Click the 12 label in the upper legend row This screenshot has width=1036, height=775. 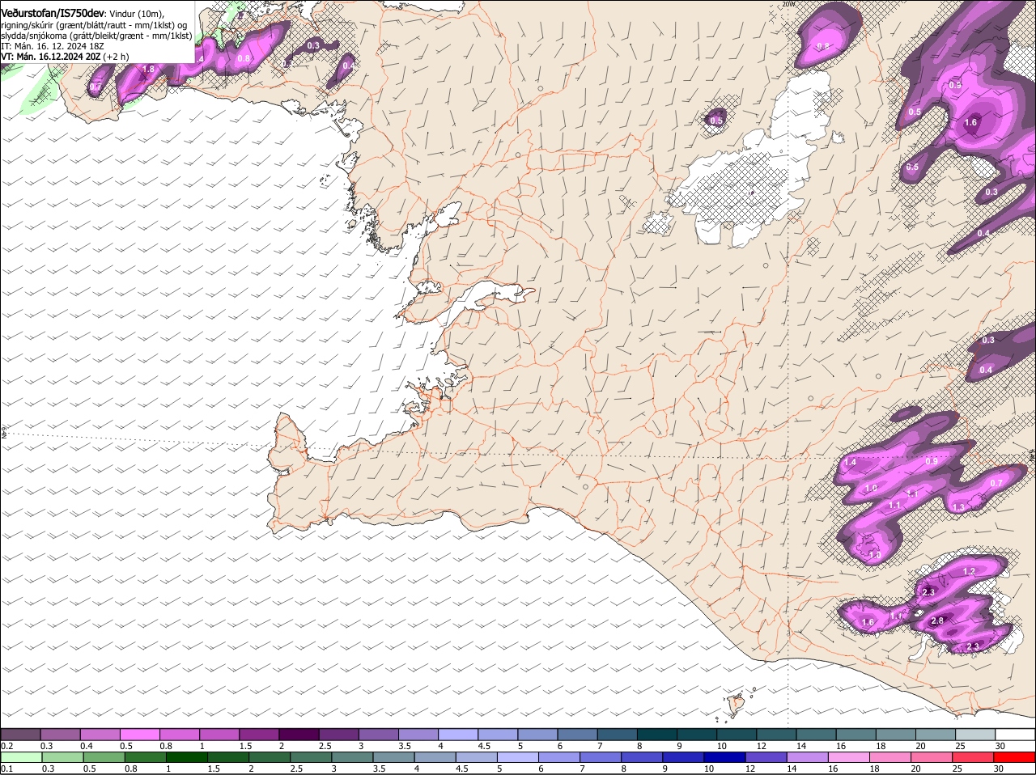tap(761, 745)
